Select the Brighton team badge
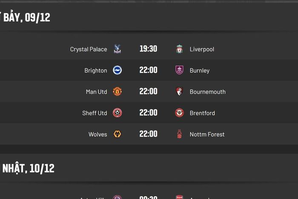298x199 pixels. coord(117,70)
